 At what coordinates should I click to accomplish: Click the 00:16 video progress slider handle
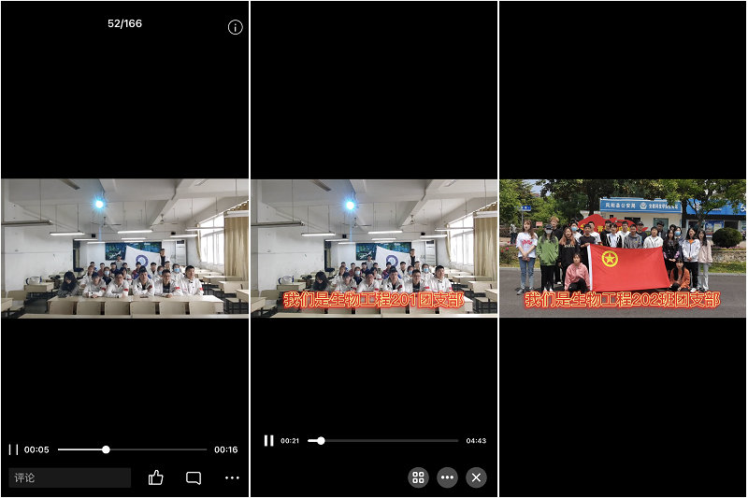pos(106,449)
